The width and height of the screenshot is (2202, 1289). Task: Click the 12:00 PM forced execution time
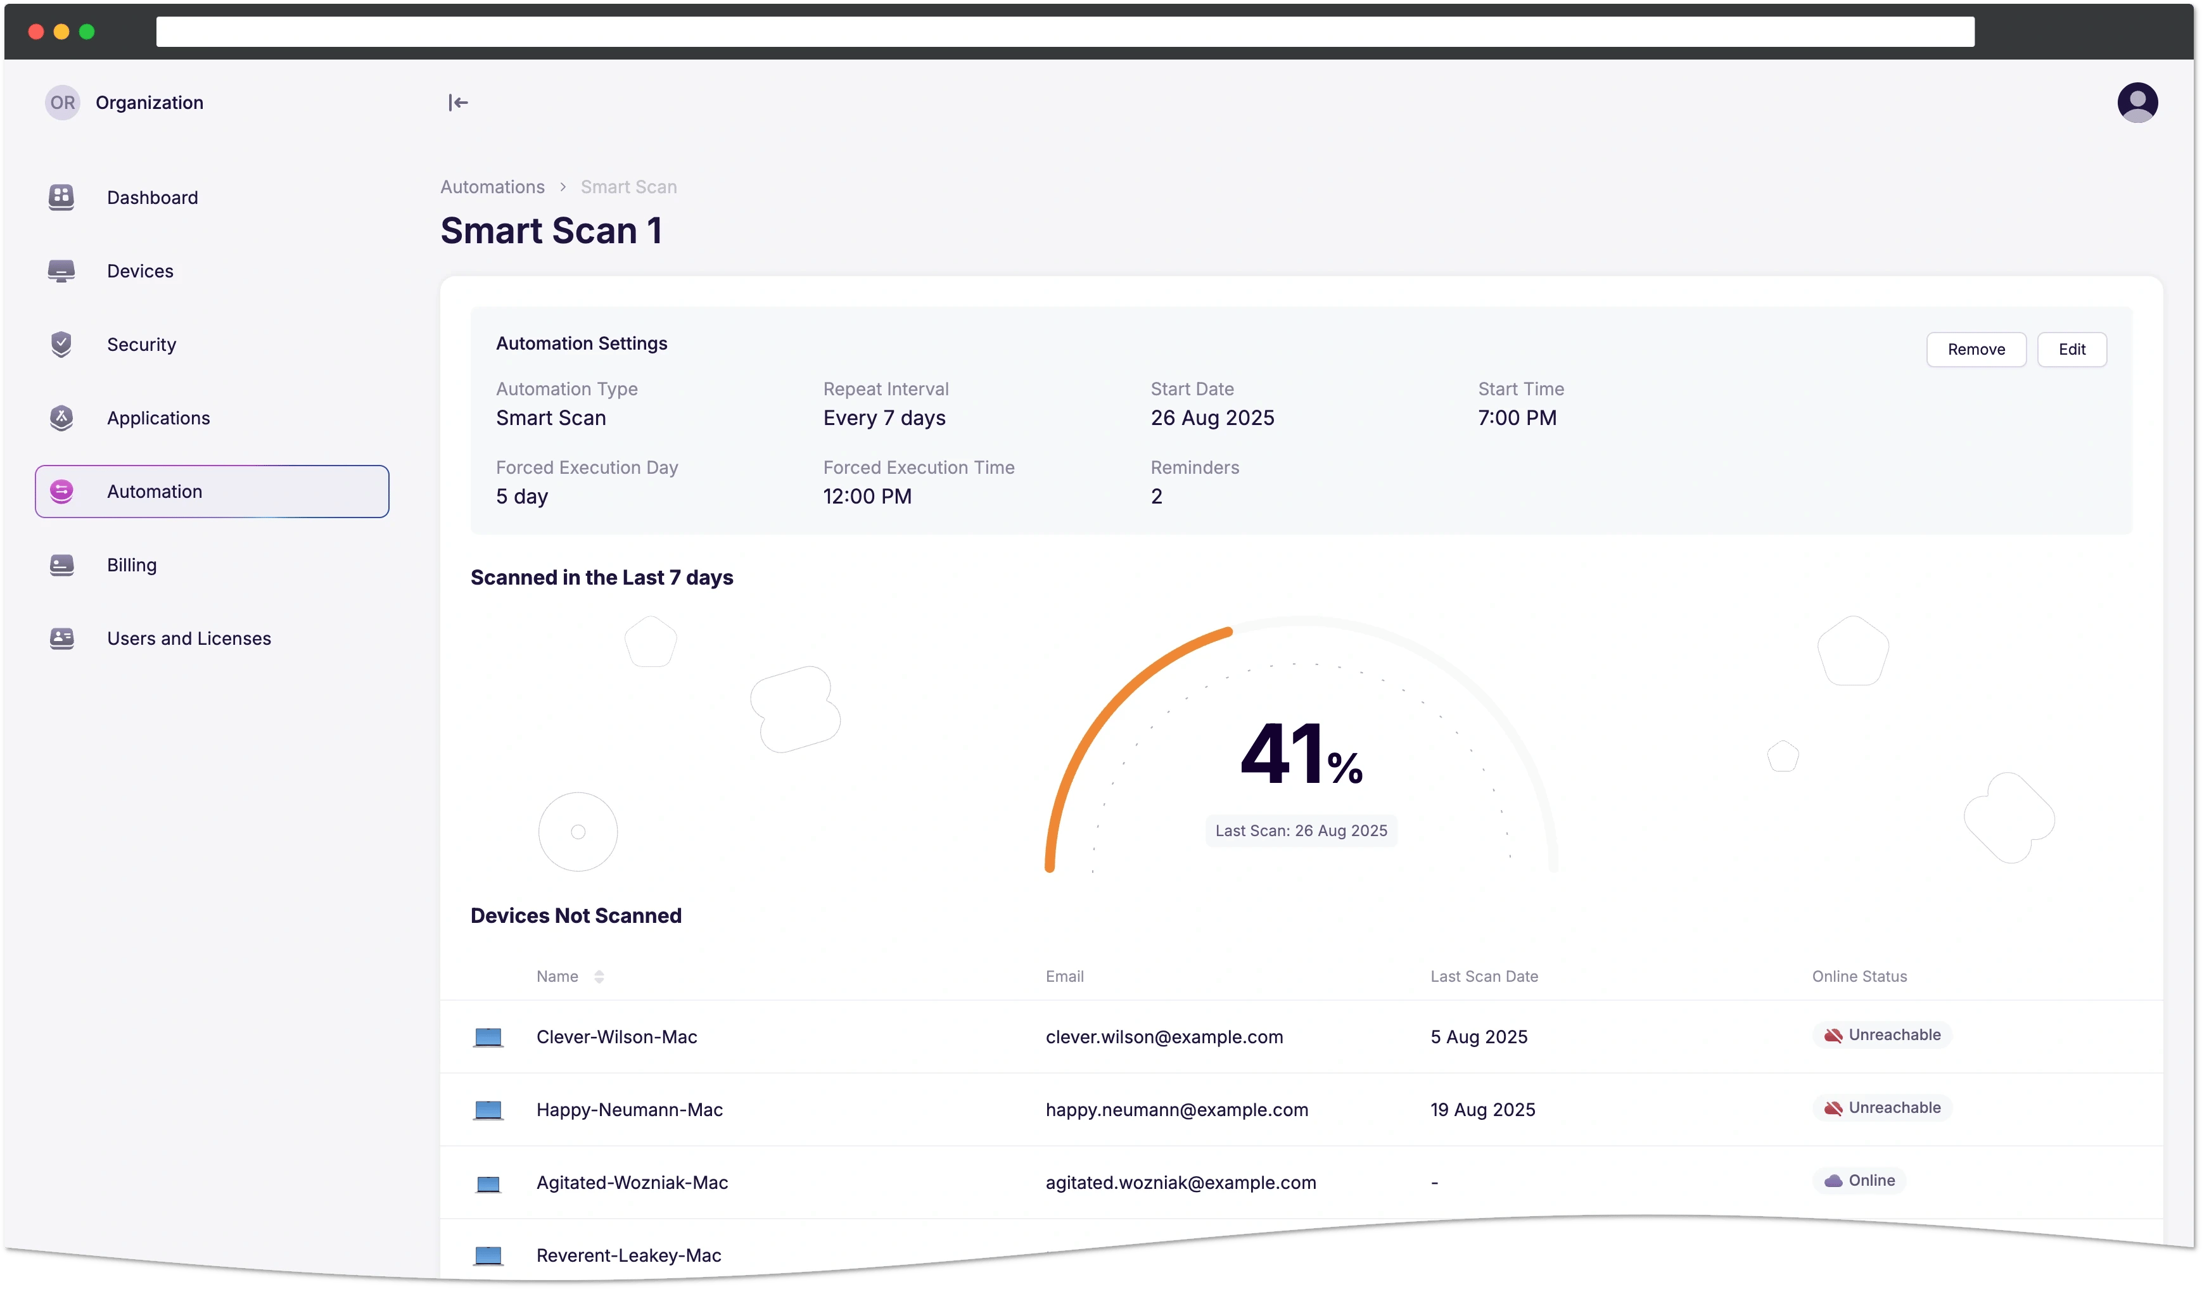click(x=867, y=497)
